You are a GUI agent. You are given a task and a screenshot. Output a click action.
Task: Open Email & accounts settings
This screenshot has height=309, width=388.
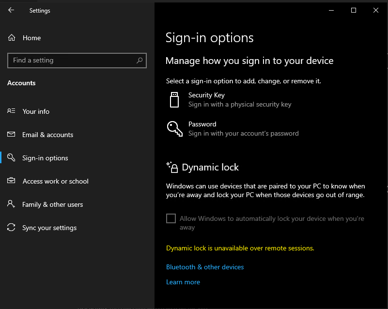[47, 135]
